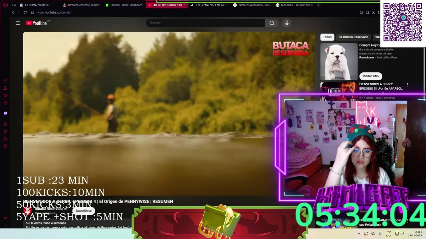Open the GX Control speedometer in sidebar
Screen dimensions: 426x239
coord(5,81)
